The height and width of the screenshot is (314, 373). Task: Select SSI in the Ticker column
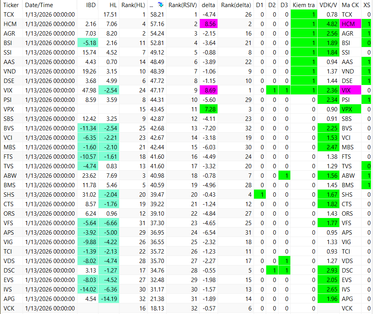[x=8, y=53]
